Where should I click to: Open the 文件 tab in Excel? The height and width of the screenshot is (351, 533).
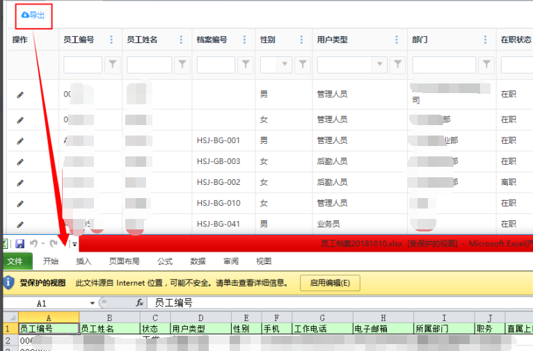[19, 262]
